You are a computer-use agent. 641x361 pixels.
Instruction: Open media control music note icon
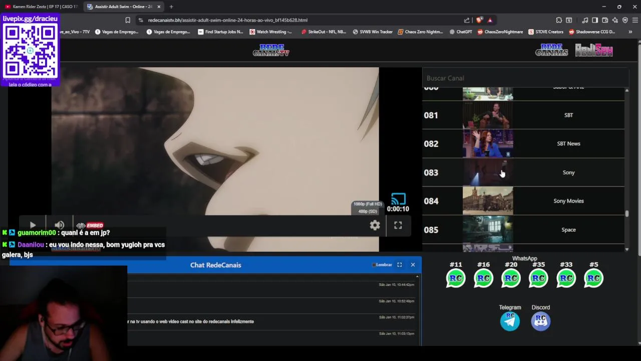point(585,20)
